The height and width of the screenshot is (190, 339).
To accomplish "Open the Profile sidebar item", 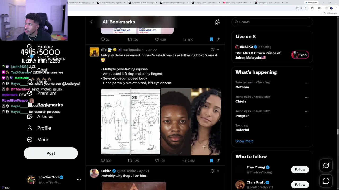I will click(39, 128).
